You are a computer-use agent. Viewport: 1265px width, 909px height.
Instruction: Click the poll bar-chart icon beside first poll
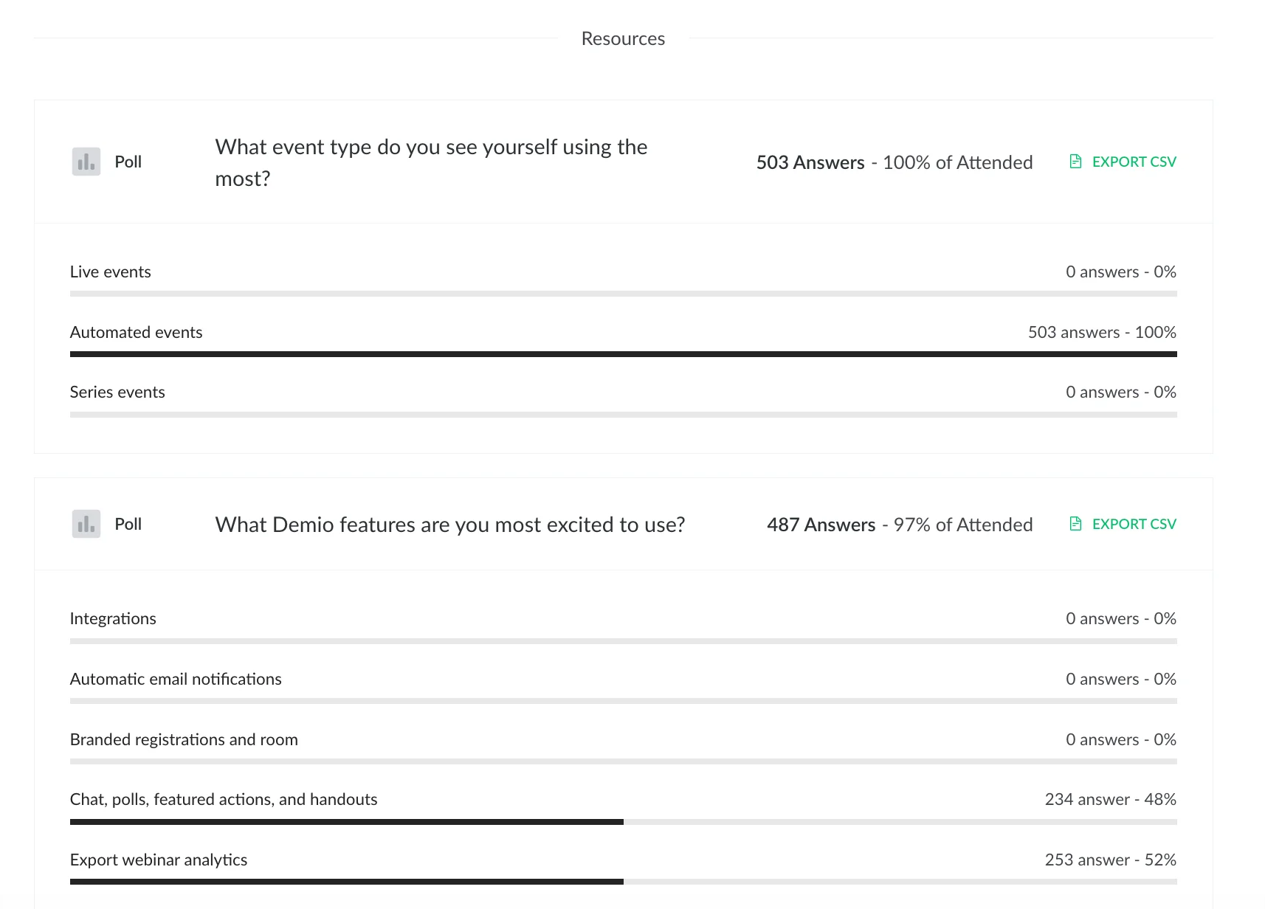click(x=85, y=162)
